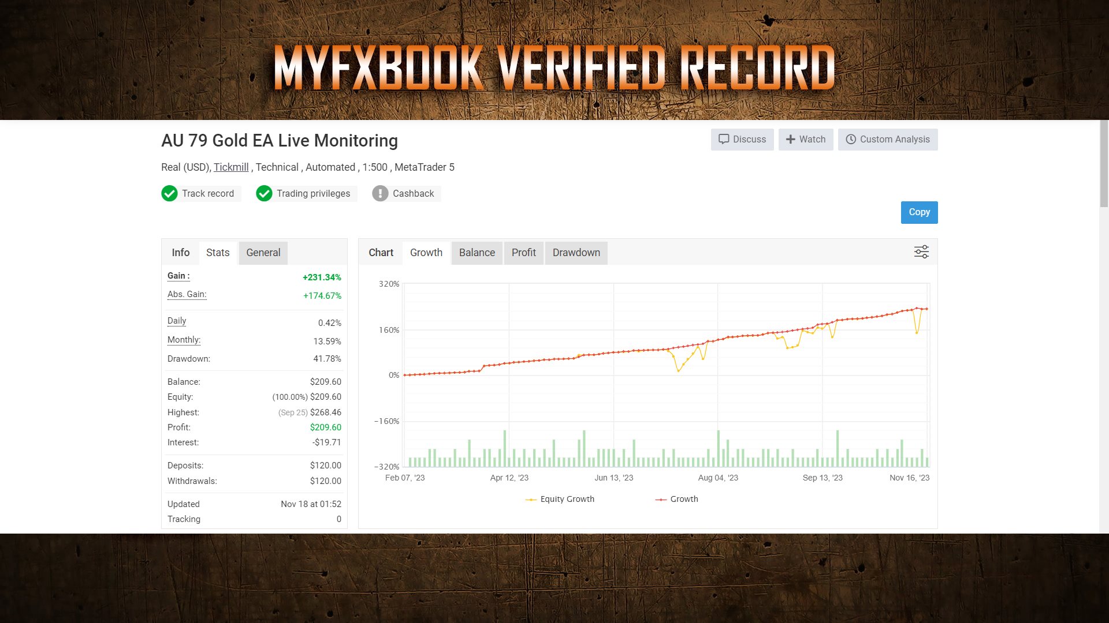Toggle the Equity Growth legend series
The height and width of the screenshot is (623, 1109).
click(560, 499)
